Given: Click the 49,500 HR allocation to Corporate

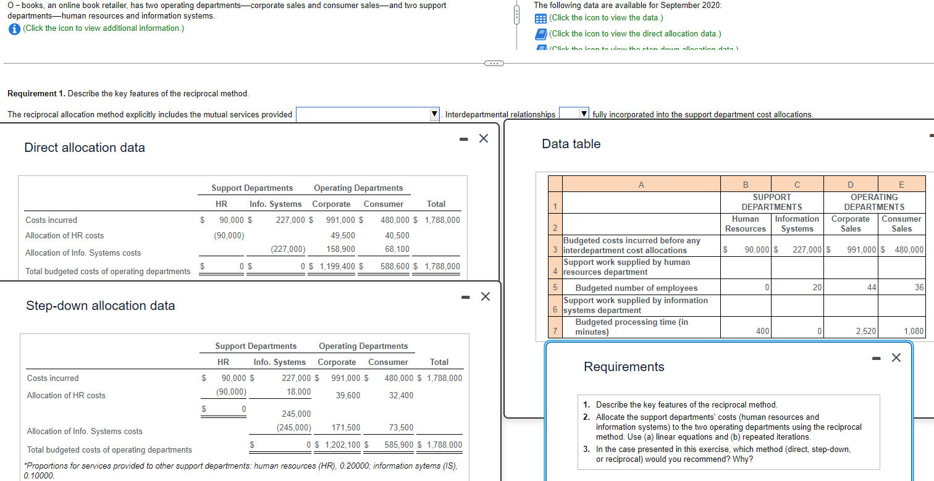Looking at the screenshot, I should (x=343, y=236).
